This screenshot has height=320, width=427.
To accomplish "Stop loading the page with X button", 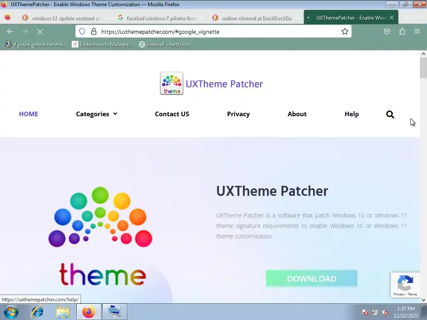I will [x=40, y=32].
